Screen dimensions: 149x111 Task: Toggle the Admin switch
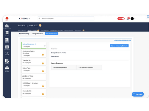pyautogui.click(x=121, y=19)
